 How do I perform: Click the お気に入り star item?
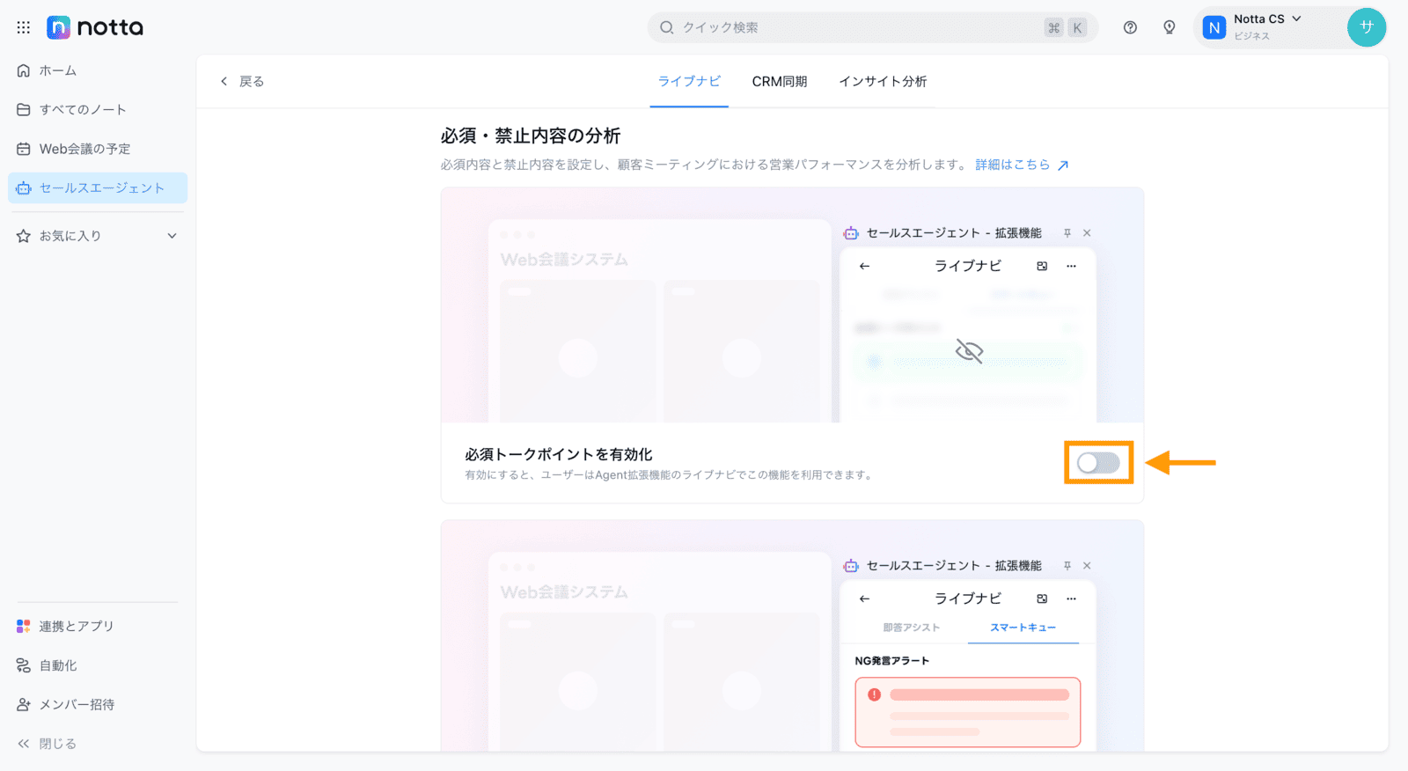pos(59,236)
